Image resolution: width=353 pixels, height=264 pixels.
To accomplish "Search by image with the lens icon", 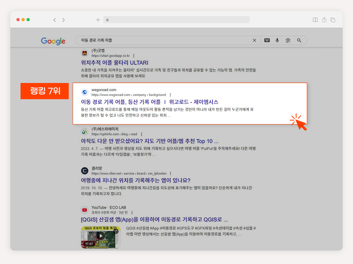I will click(288, 40).
